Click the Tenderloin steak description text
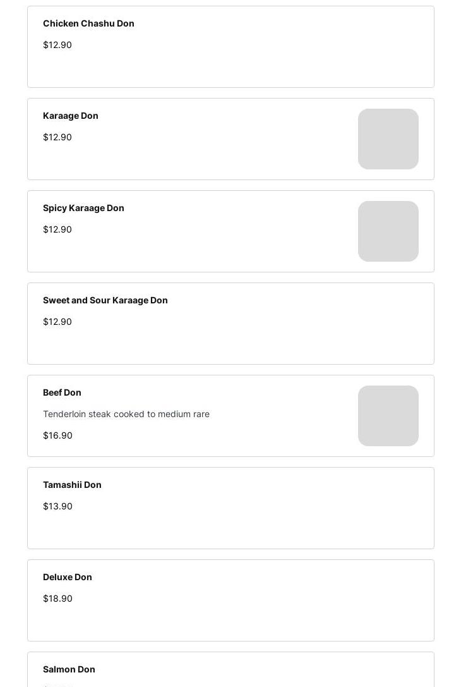This screenshot has width=461, height=687. 126,414
